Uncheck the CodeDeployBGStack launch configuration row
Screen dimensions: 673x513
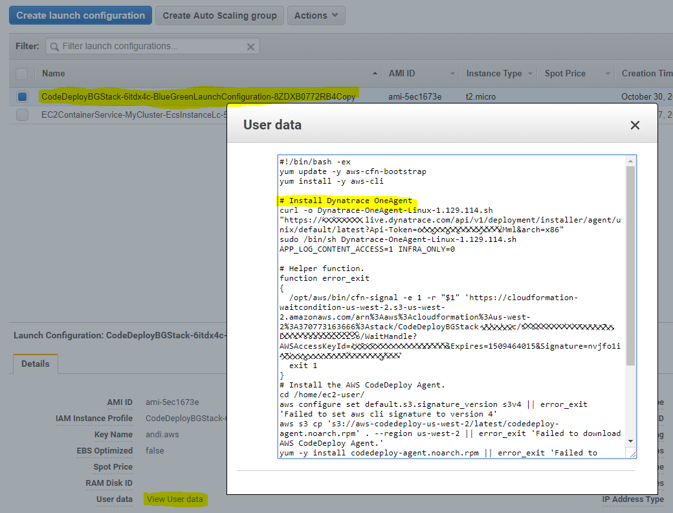pos(22,96)
